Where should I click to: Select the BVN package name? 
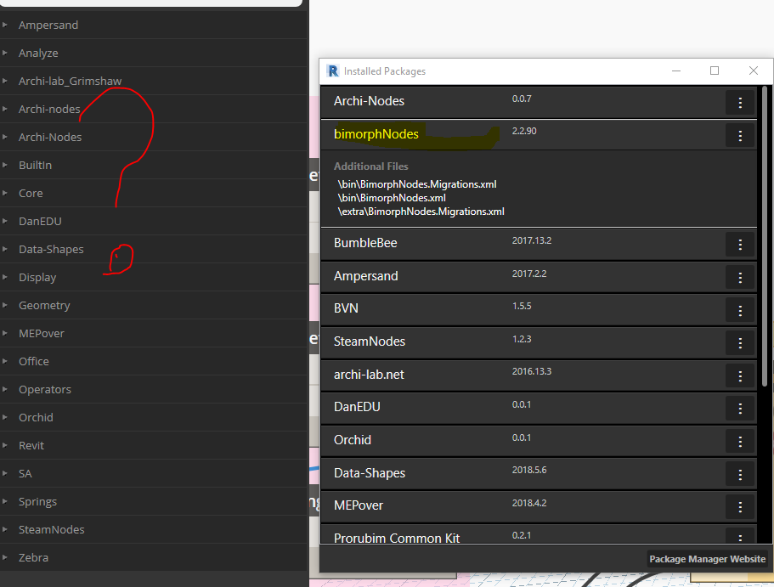[x=346, y=308]
